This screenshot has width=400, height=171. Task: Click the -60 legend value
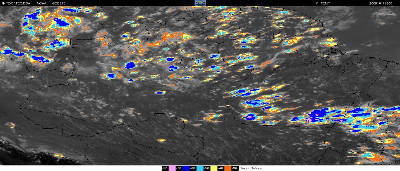tap(193, 168)
